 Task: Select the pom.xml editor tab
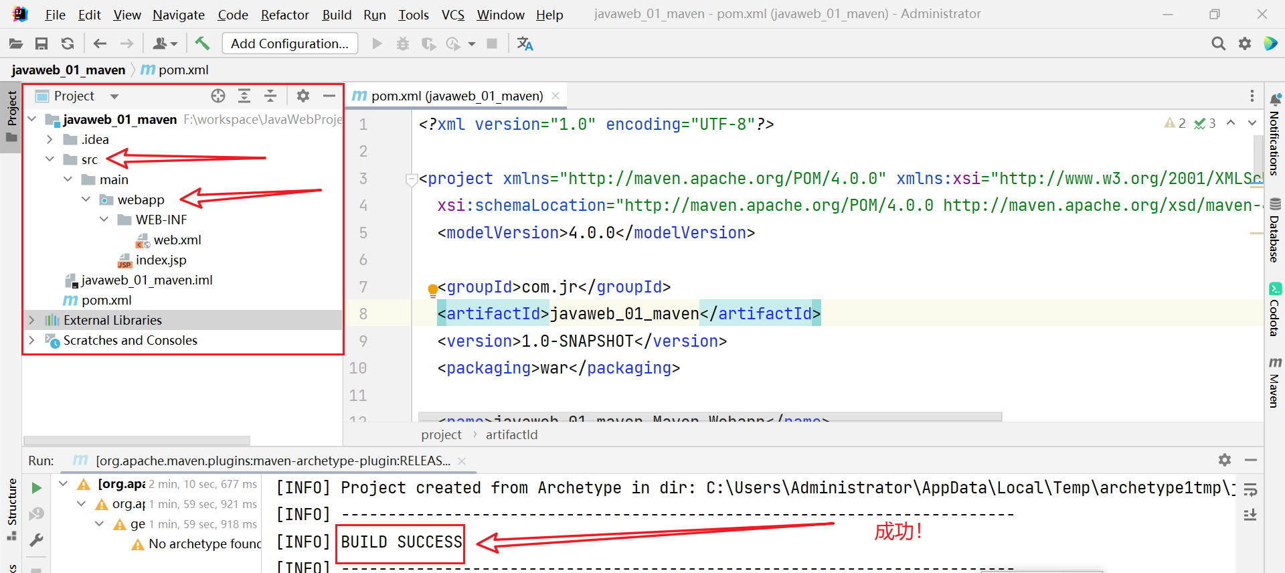point(456,96)
